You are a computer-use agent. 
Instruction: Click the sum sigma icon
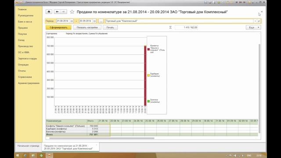point(170,27)
